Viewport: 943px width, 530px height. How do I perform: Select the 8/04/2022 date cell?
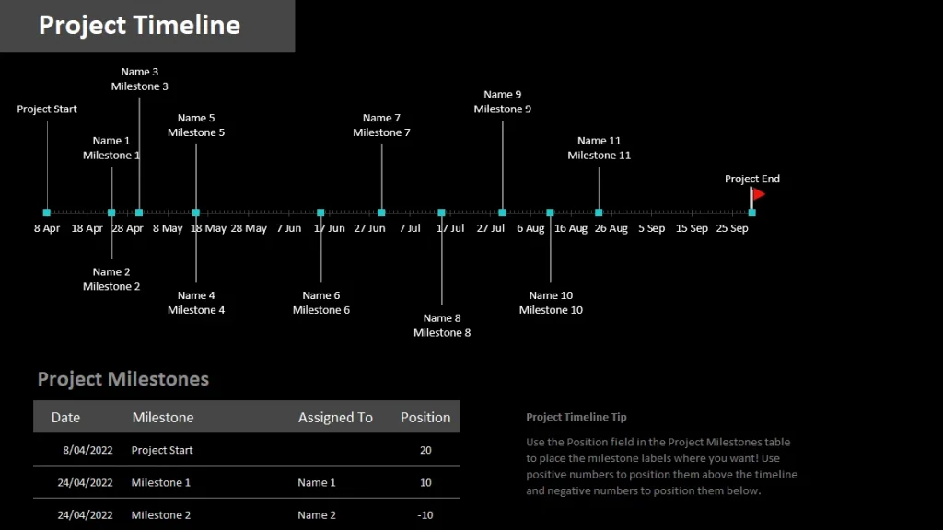pyautogui.click(x=87, y=450)
